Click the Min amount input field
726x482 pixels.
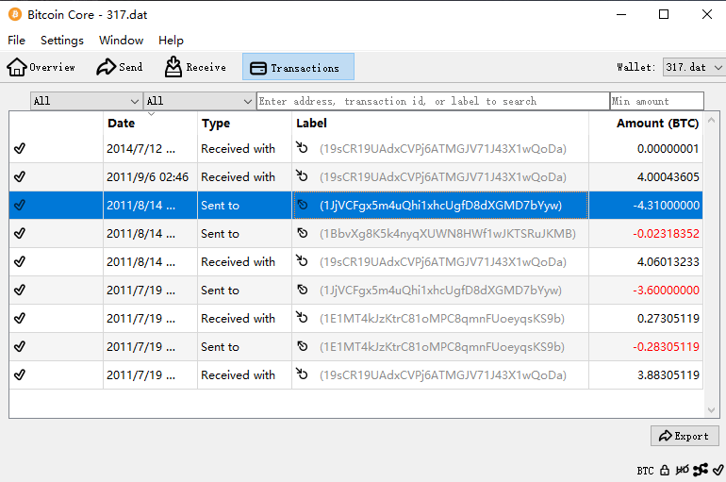(x=656, y=101)
